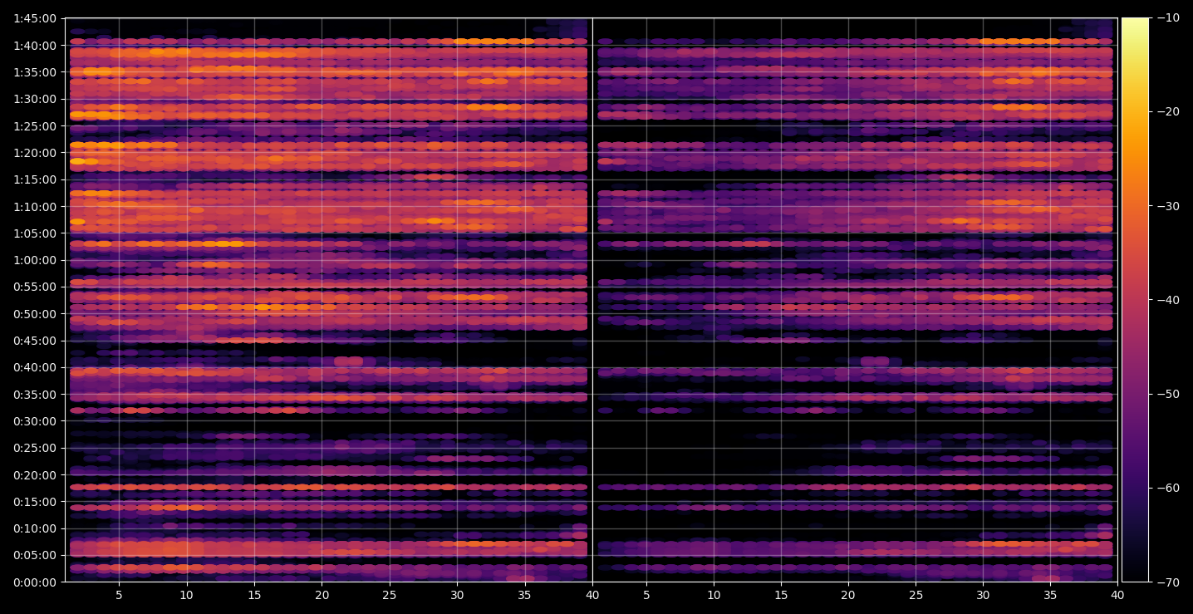Select the −20 colorbar tick label
The image size is (1193, 614).
point(1168,112)
